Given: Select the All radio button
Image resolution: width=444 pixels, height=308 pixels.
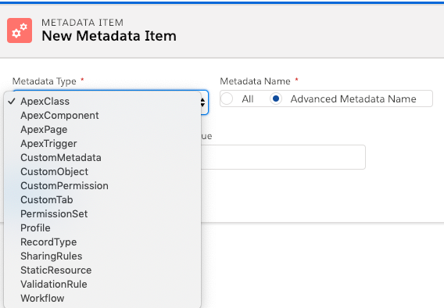Looking at the screenshot, I should (x=227, y=98).
